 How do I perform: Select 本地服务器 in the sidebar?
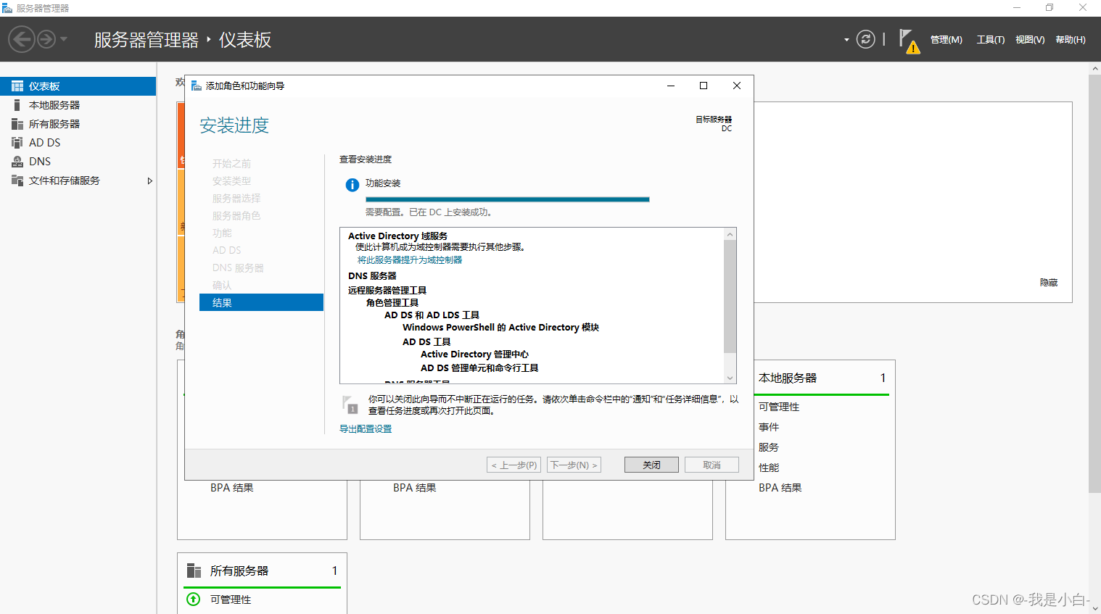[78, 105]
